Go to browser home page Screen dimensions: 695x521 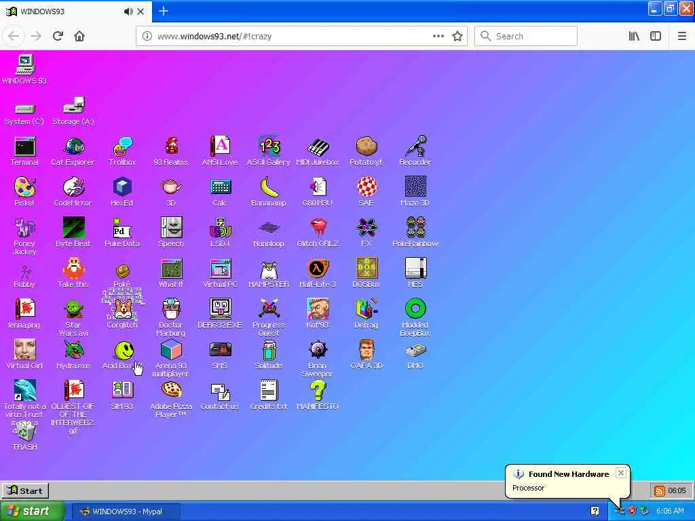click(79, 36)
